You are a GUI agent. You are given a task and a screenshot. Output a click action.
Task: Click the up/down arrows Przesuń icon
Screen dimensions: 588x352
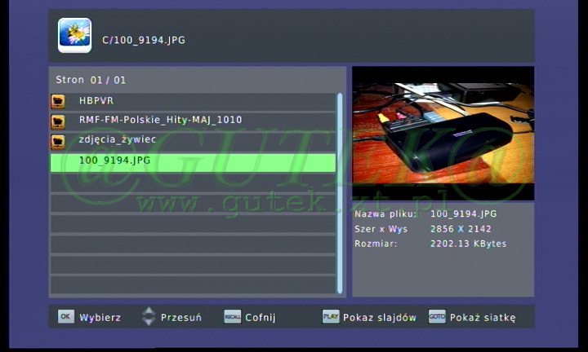click(149, 316)
